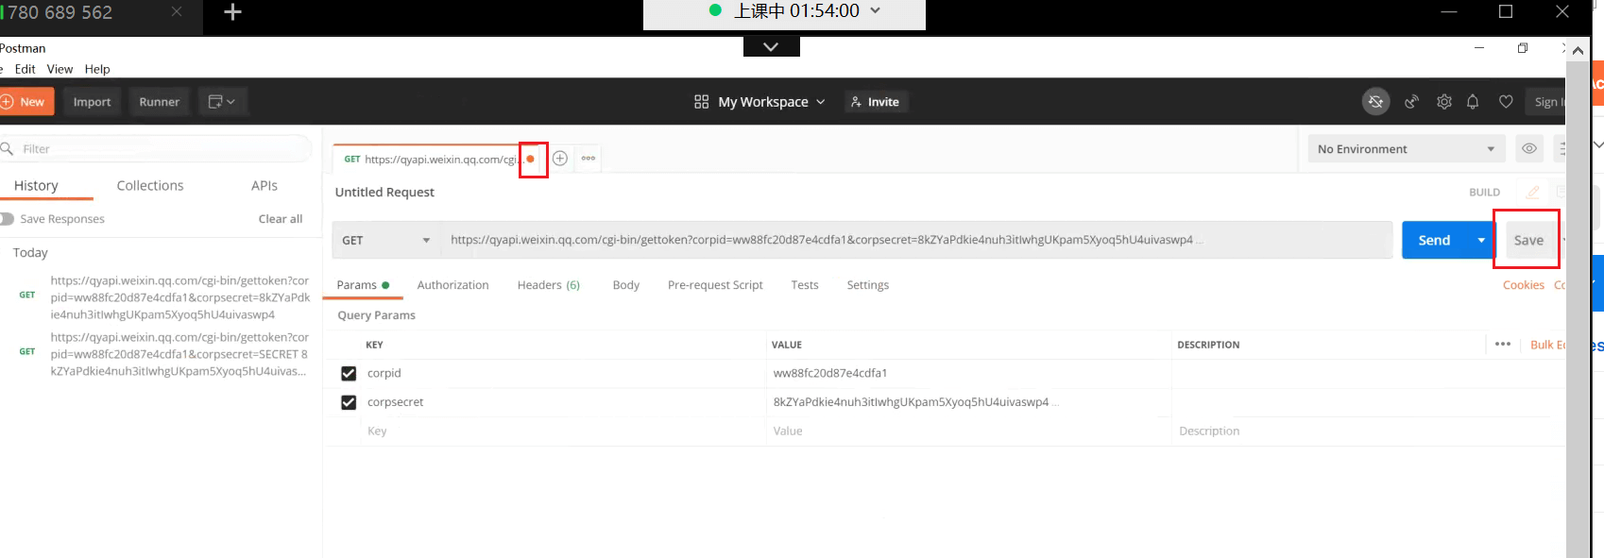Screen dimensions: 1604x558
Task: Click the ww88fc20d87e4cdfa1 value cell
Action: pyautogui.click(x=968, y=374)
